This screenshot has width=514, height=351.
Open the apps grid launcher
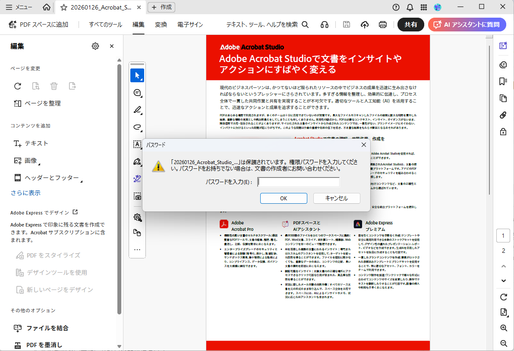423,7
